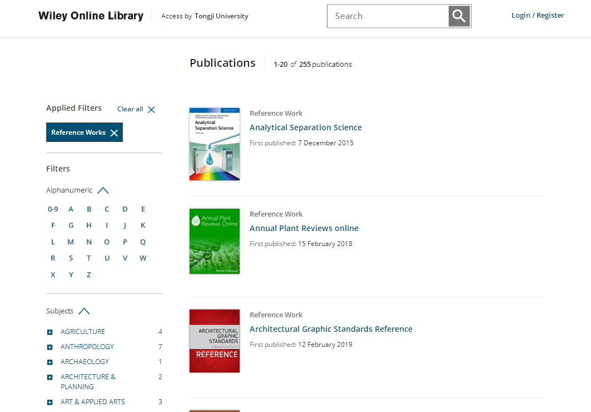The width and height of the screenshot is (591, 412).
Task: Open Annual Plant Reviews online title
Action: 304,228
